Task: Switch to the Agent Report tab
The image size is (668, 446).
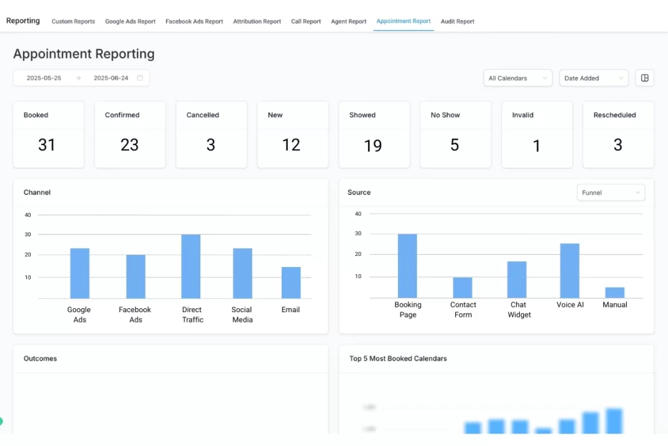Action: click(348, 22)
